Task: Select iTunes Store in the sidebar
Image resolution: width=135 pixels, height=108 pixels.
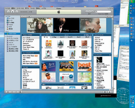Action: [12, 34]
